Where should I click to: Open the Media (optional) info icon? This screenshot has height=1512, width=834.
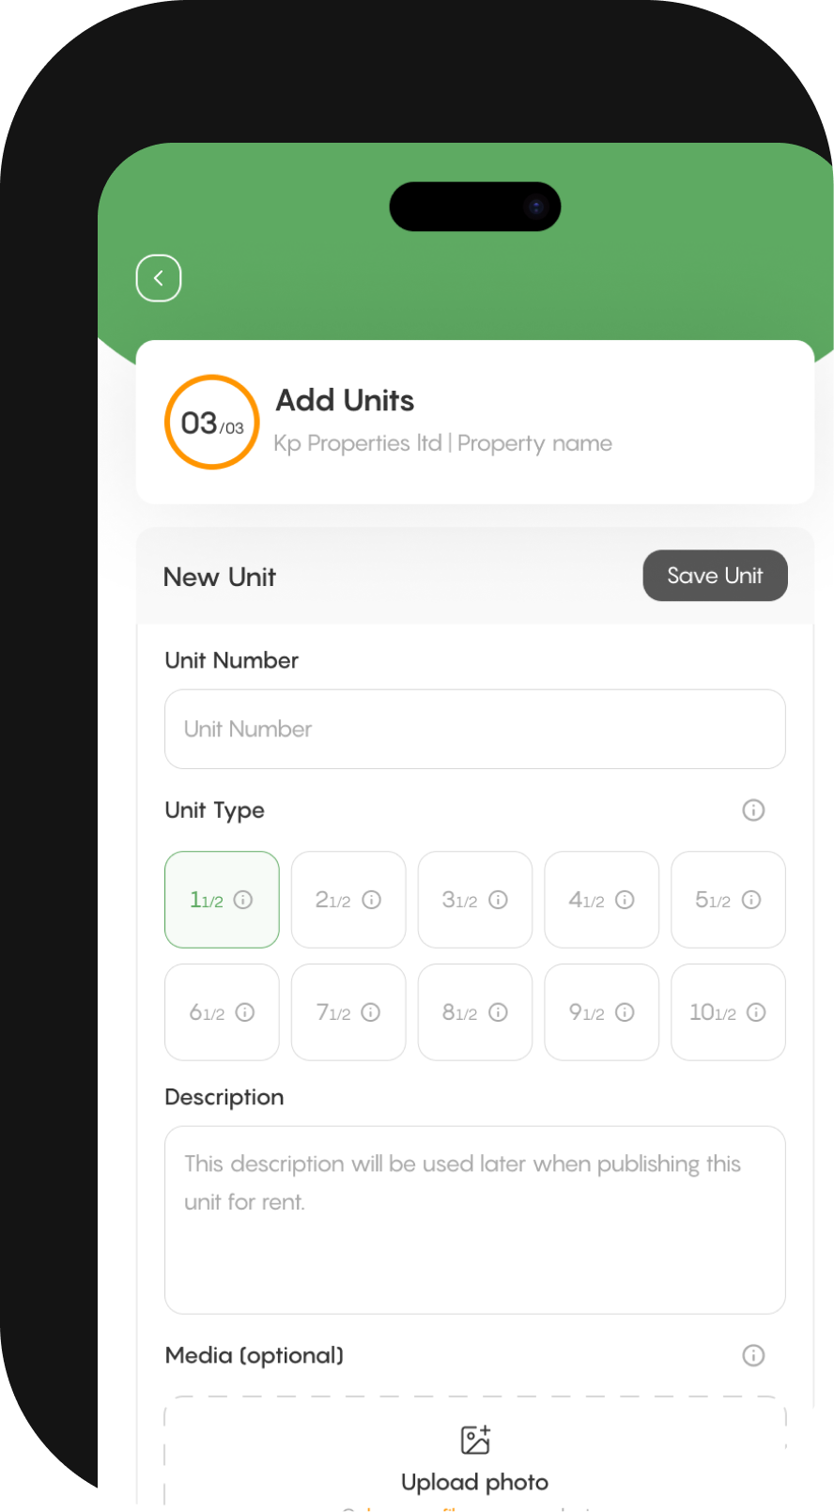753,1355
